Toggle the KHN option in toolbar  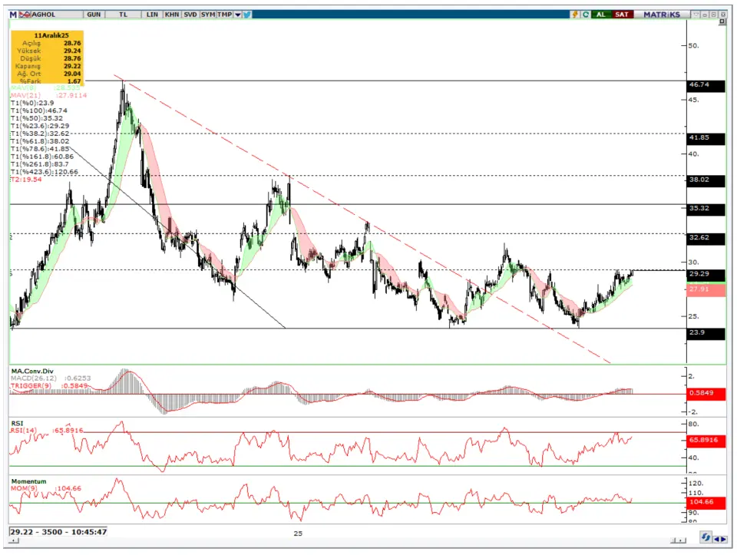coord(171,15)
